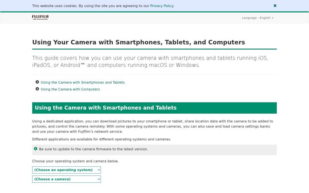This screenshot has height=193, width=309.
Task: Open the Privacy Policy link
Action: (162, 6)
